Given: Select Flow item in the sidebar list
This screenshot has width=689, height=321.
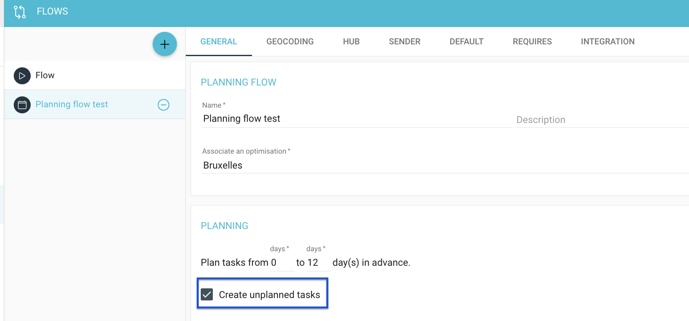Looking at the screenshot, I should click(x=95, y=75).
